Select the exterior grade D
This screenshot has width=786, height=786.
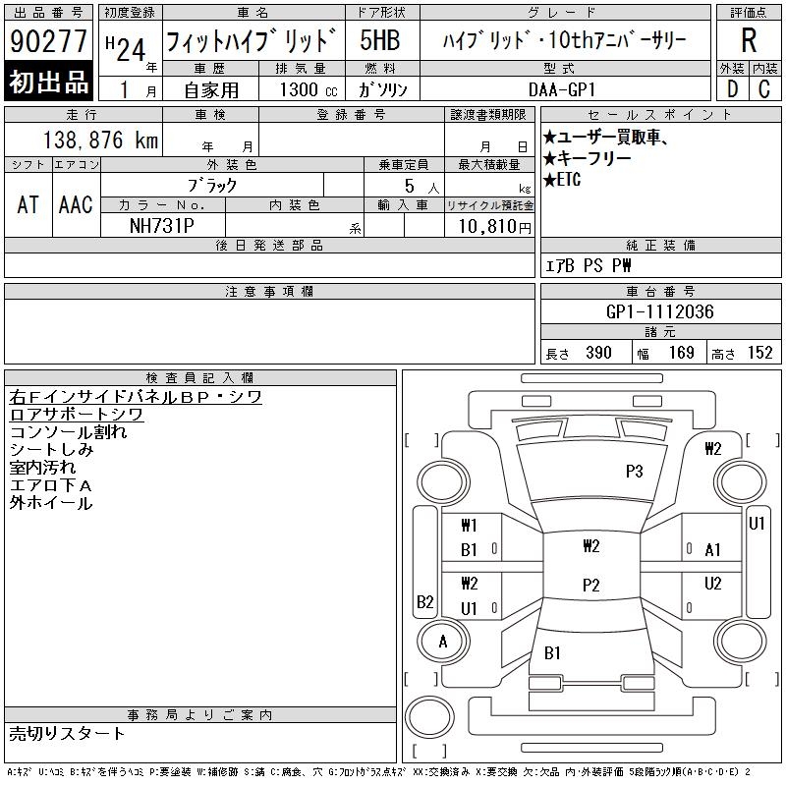click(732, 89)
